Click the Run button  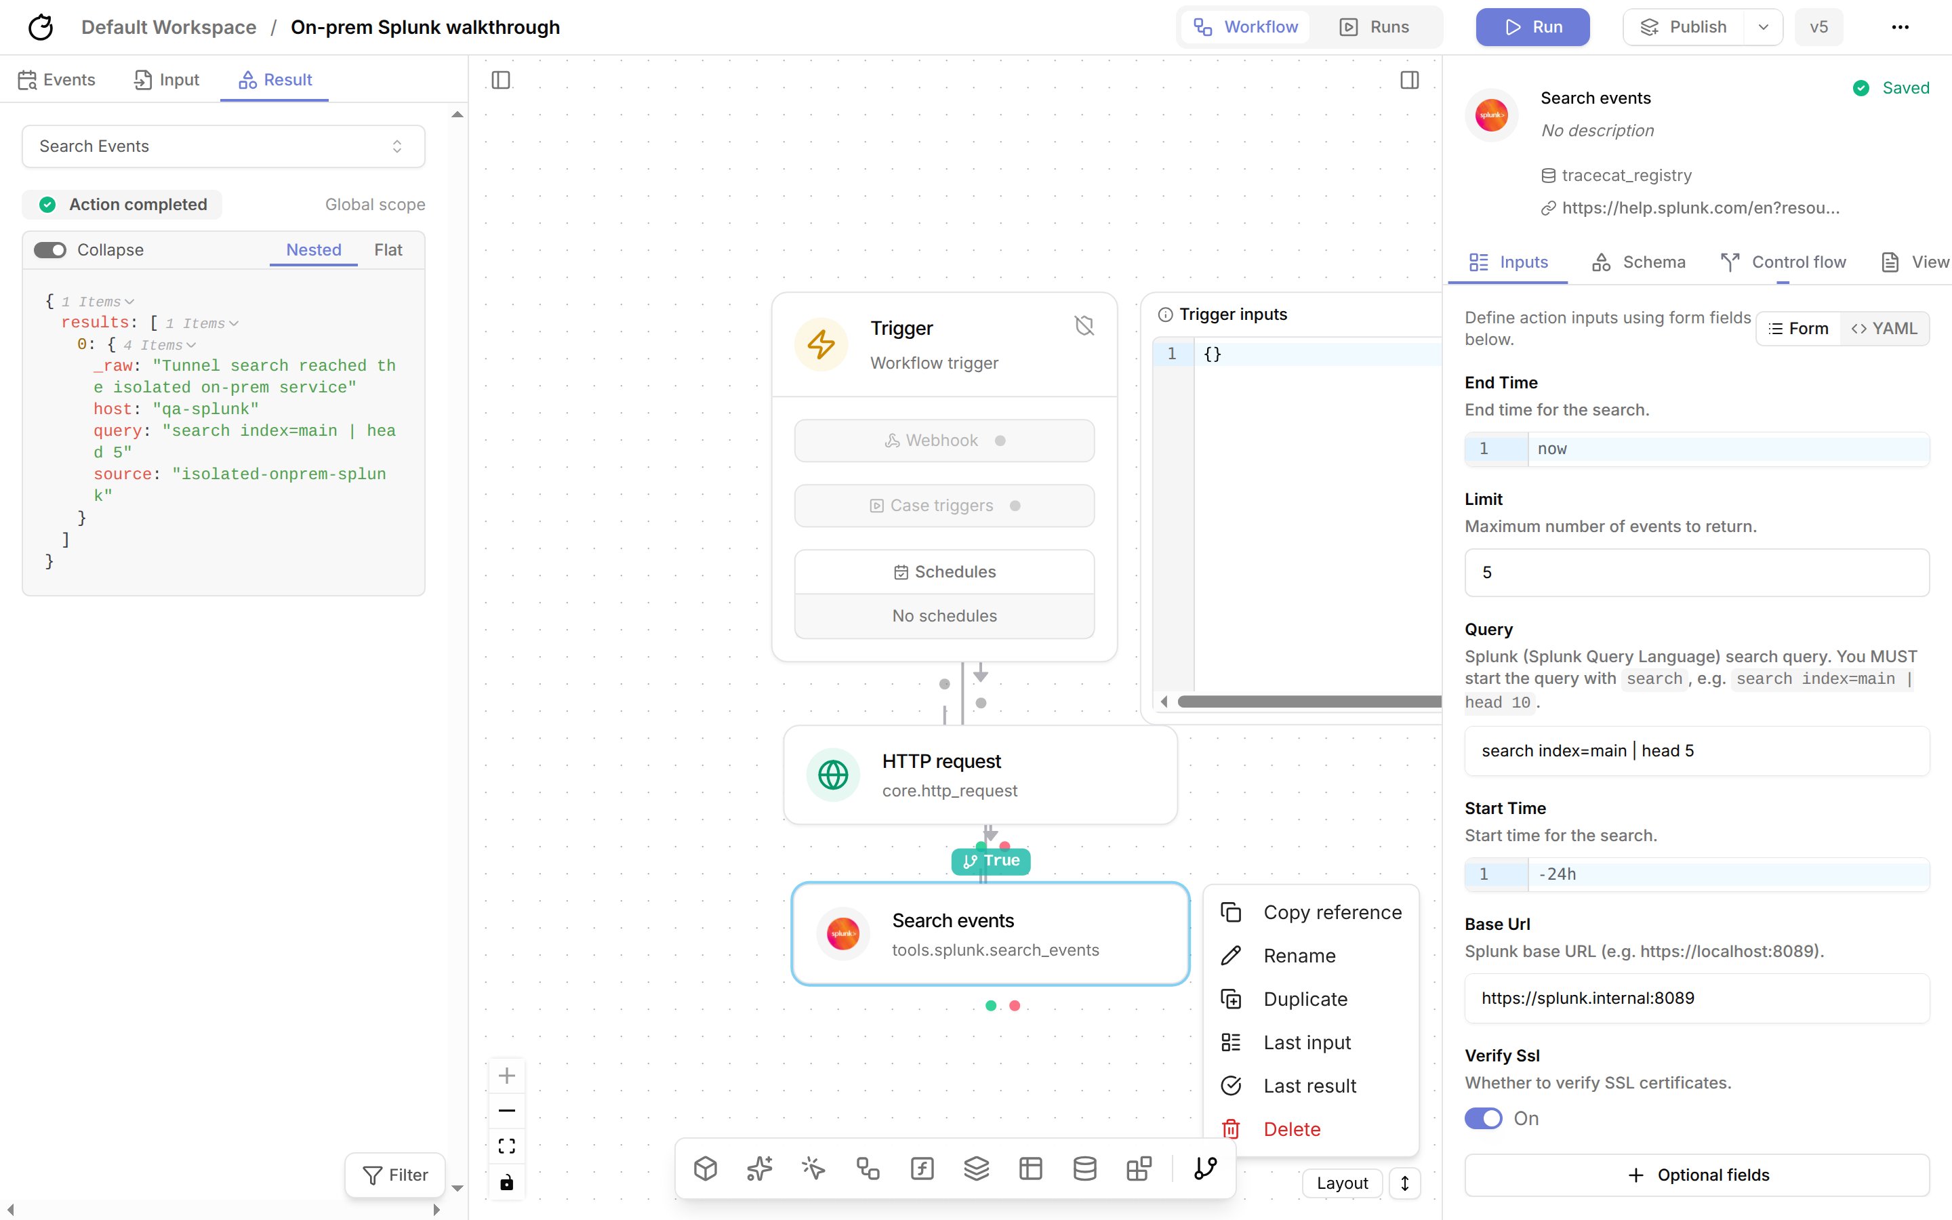click(1532, 27)
